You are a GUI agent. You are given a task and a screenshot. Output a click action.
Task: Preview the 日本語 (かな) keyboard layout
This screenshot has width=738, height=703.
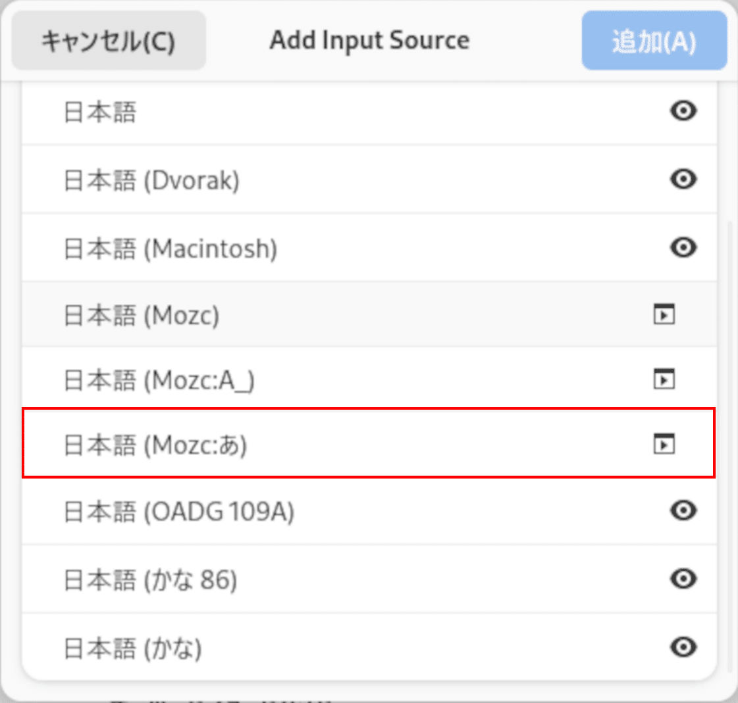pyautogui.click(x=683, y=647)
